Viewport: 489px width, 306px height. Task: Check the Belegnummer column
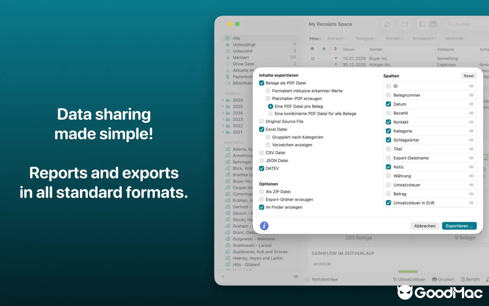click(389, 95)
